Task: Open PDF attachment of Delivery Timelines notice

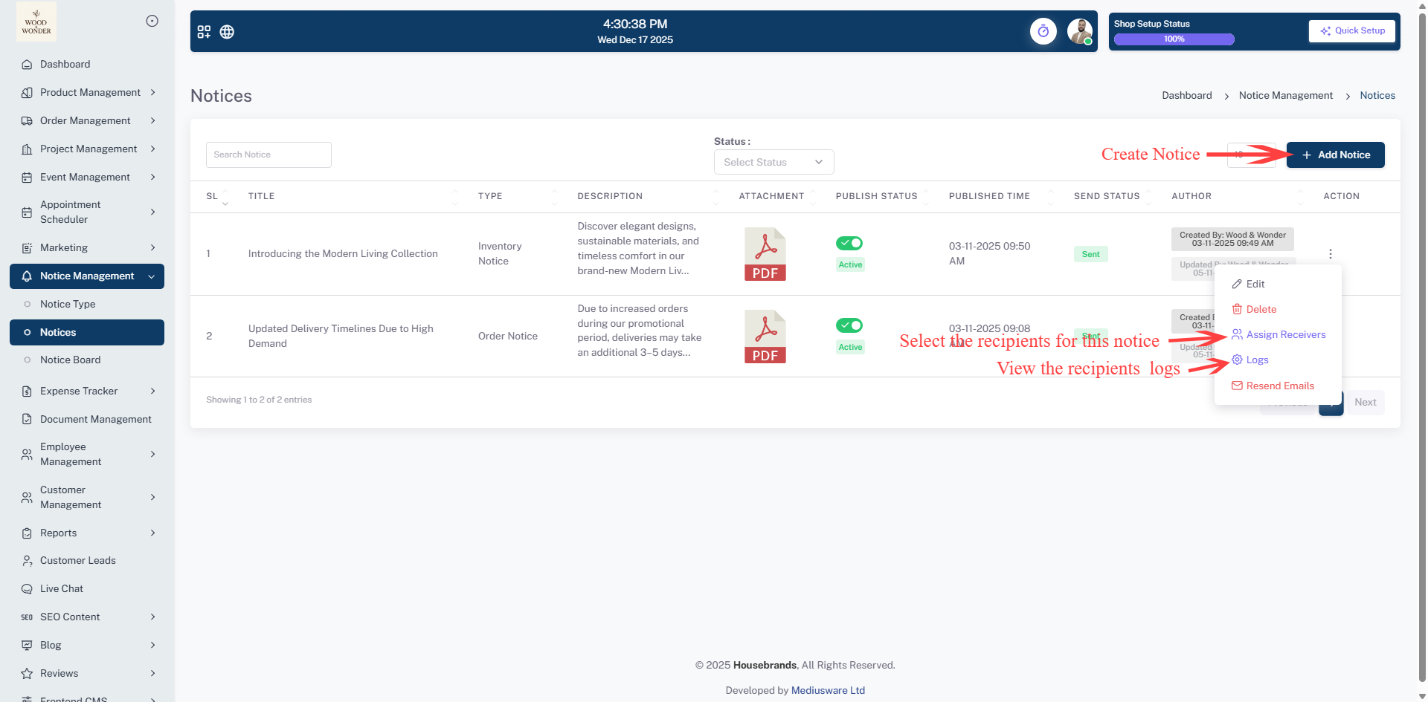Action: tap(765, 337)
